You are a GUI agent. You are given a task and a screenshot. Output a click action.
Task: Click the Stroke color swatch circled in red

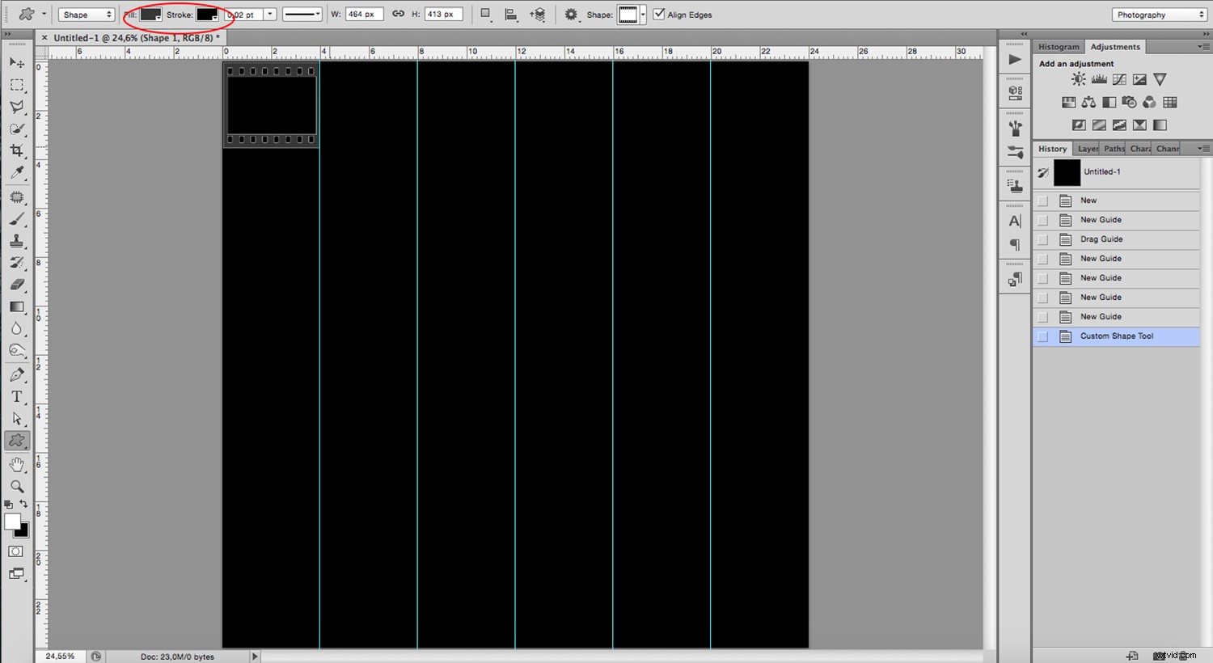coord(208,14)
